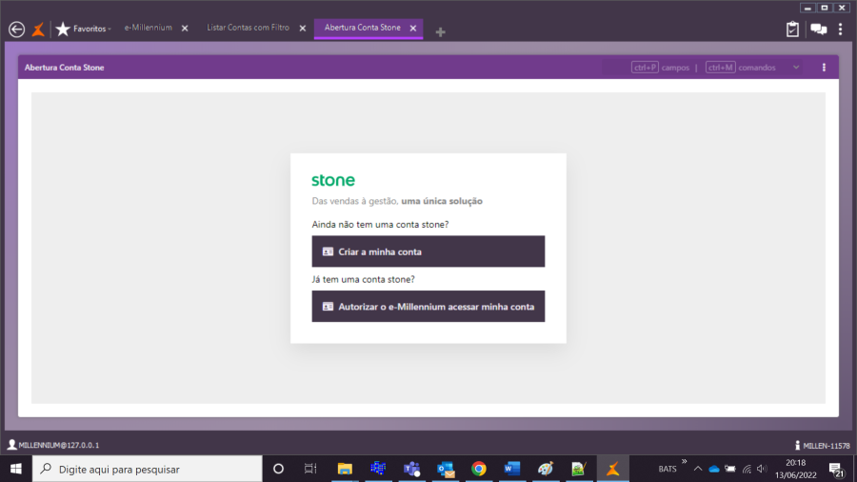Select the Abertura Conta Stone tab
Image resolution: width=857 pixels, height=482 pixels.
(x=363, y=28)
